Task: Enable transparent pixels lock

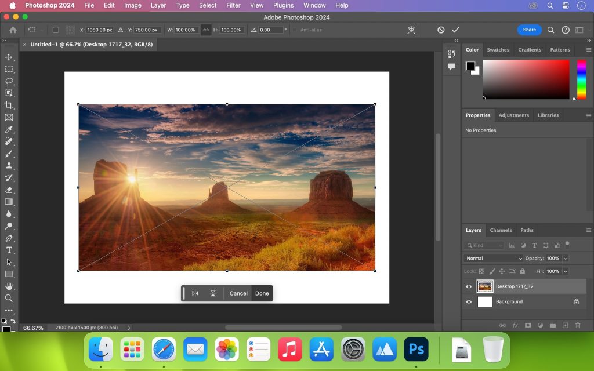Action: tap(481, 271)
